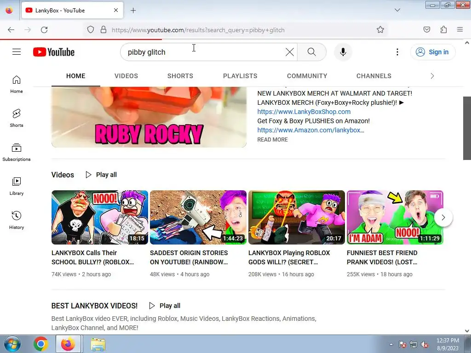Click the Sign in button
Image resolution: width=471 pixels, height=353 pixels.
433,52
